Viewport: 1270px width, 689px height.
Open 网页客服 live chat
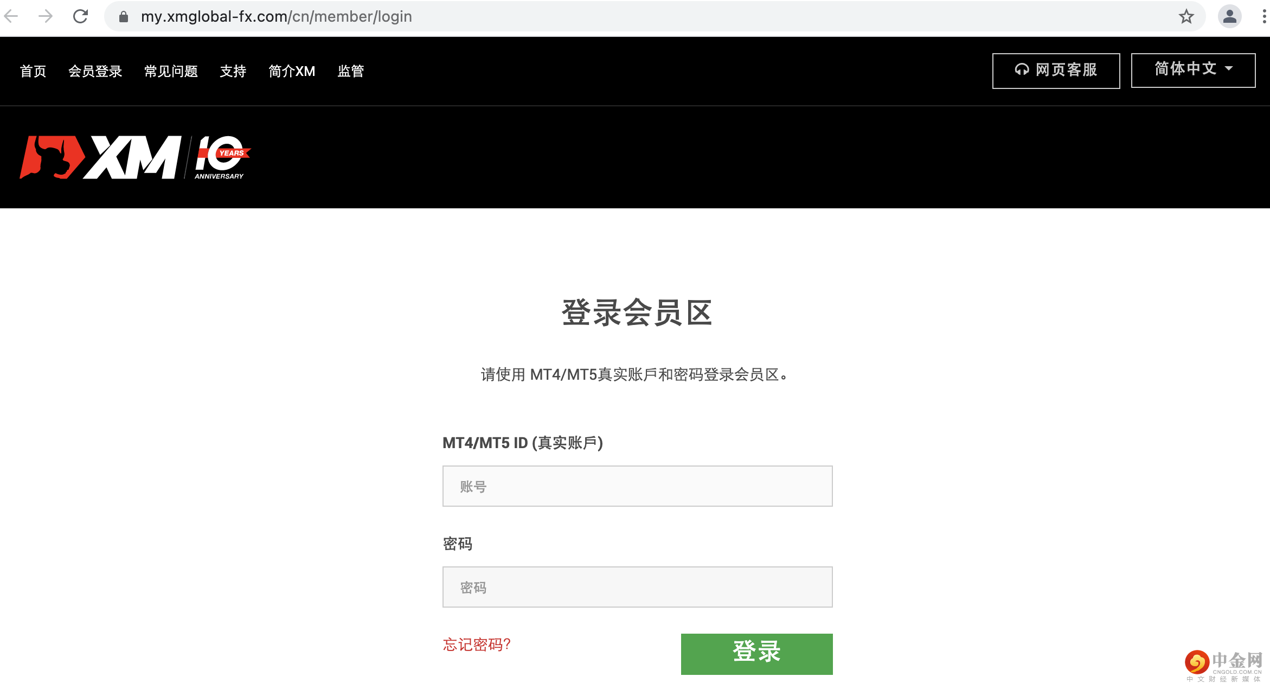coord(1056,71)
